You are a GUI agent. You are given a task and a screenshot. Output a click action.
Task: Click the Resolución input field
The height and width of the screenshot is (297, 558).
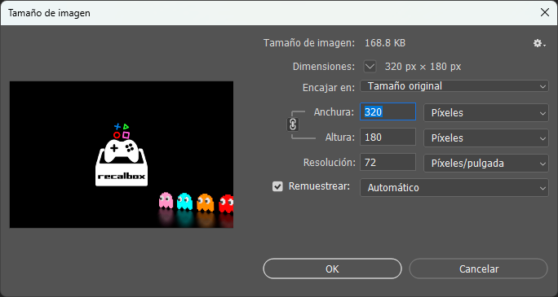pyautogui.click(x=387, y=162)
